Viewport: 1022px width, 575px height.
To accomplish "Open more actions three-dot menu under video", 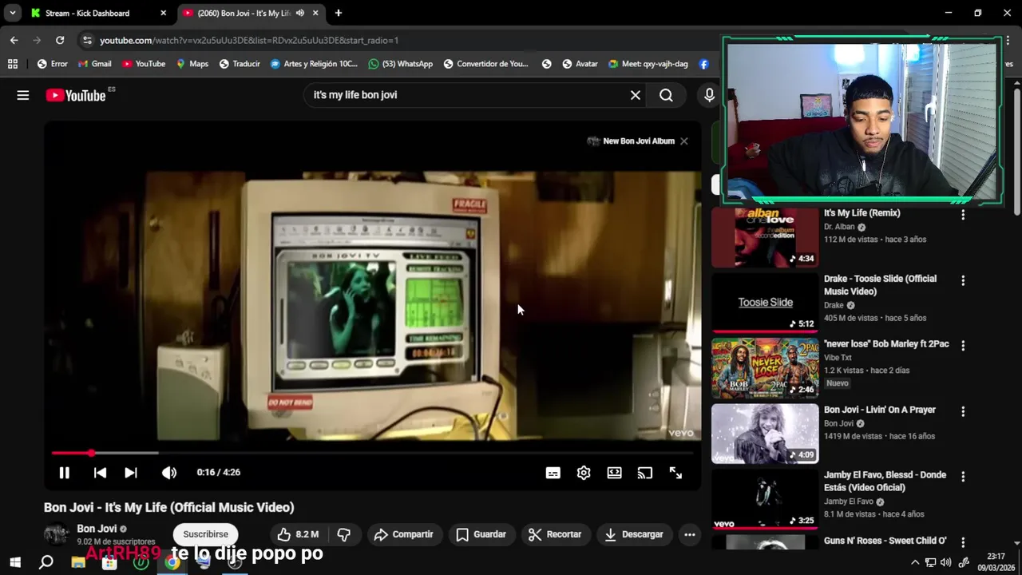I will [690, 534].
